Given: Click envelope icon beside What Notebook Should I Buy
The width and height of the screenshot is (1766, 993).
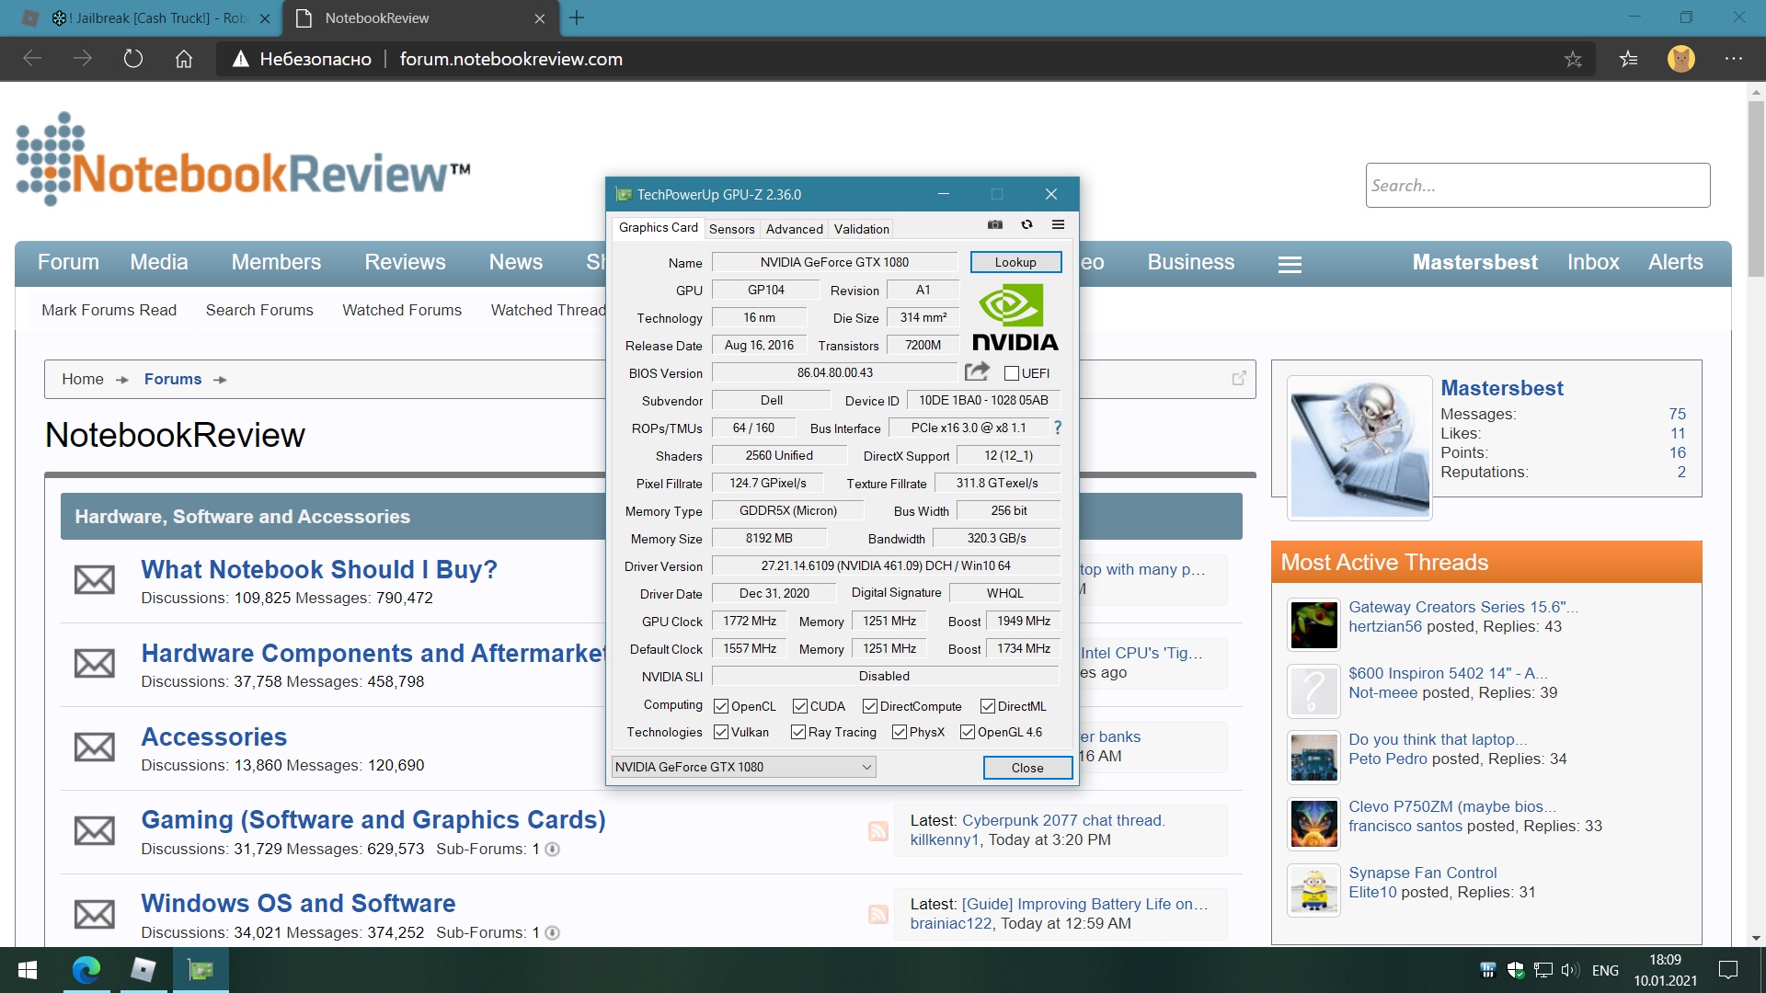Looking at the screenshot, I should tap(95, 579).
